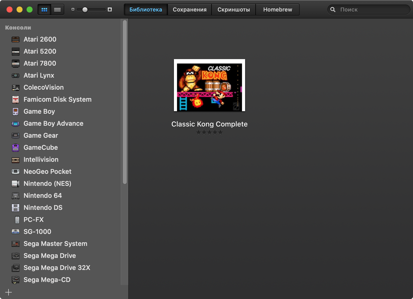The height and width of the screenshot is (299, 413).
Task: Open the Homebrew tab
Action: [277, 10]
